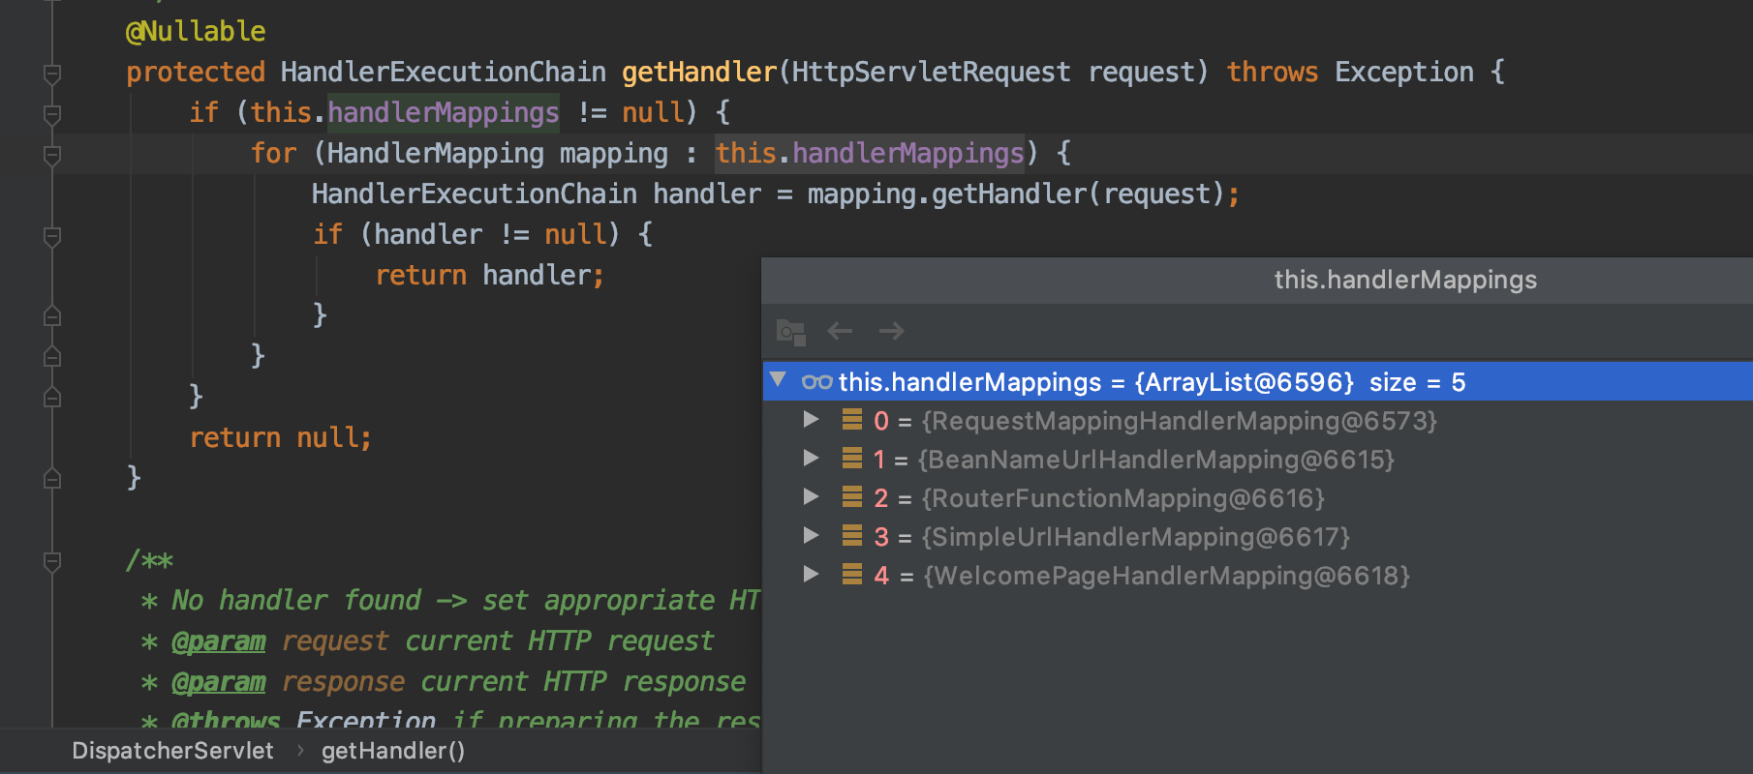Click the HandlerExecutionChain return type in the signature

(444, 72)
